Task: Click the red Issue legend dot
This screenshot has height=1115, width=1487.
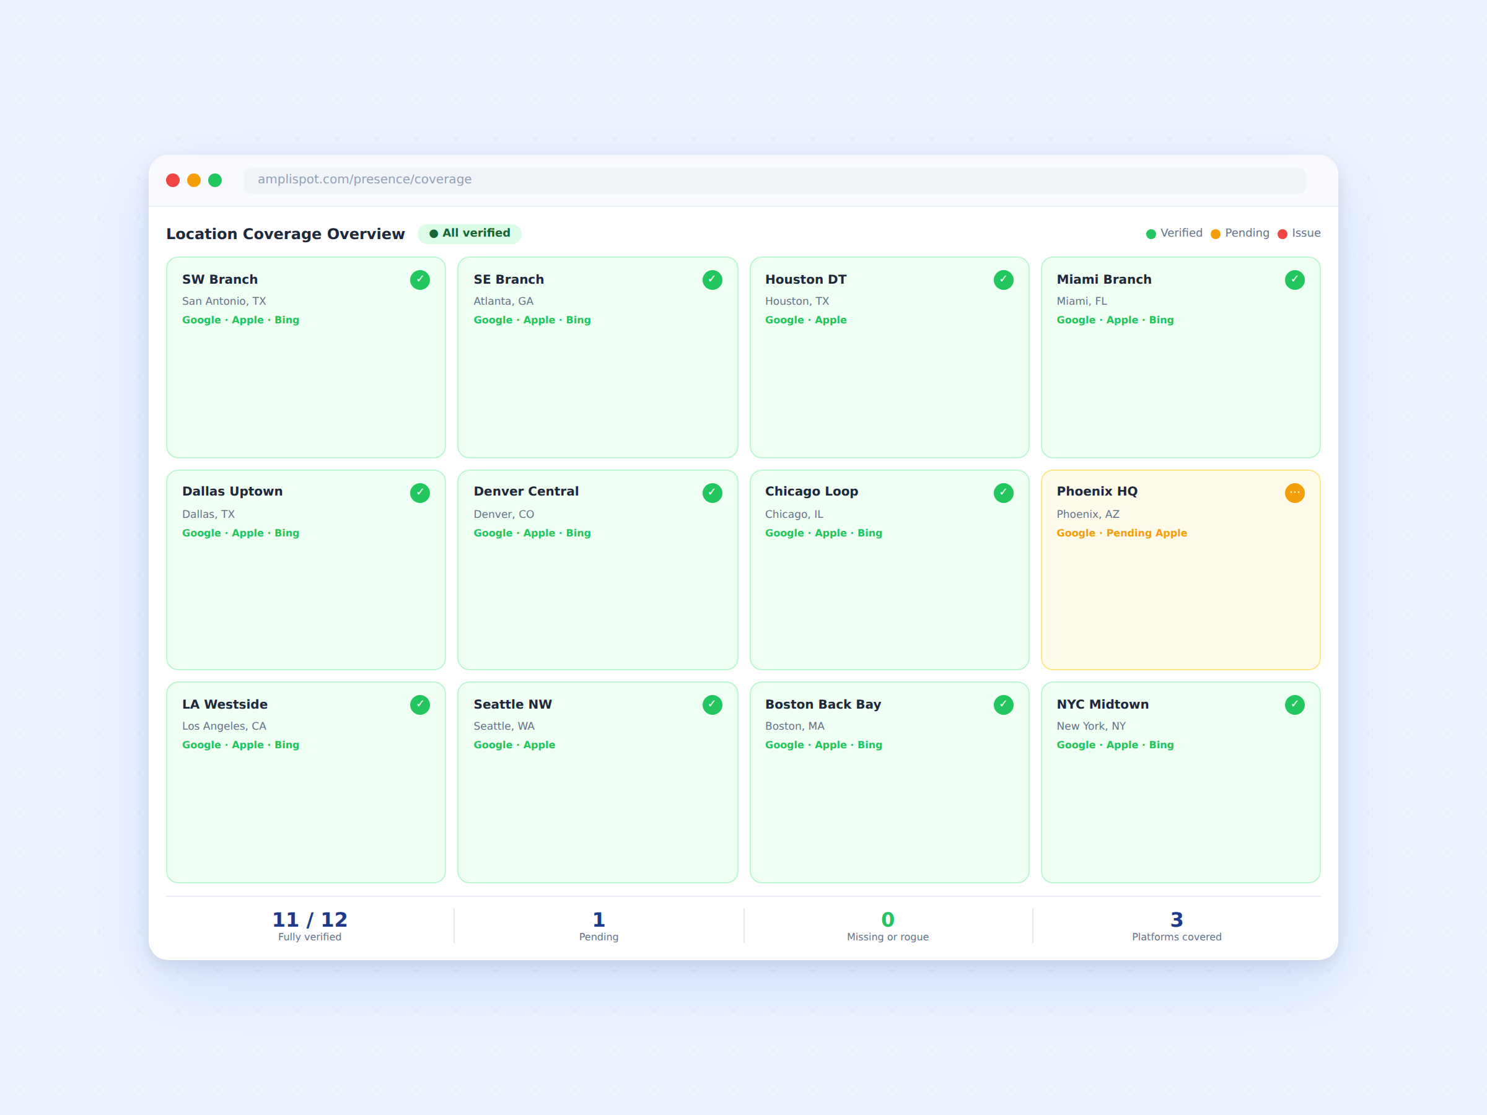Action: pos(1282,234)
